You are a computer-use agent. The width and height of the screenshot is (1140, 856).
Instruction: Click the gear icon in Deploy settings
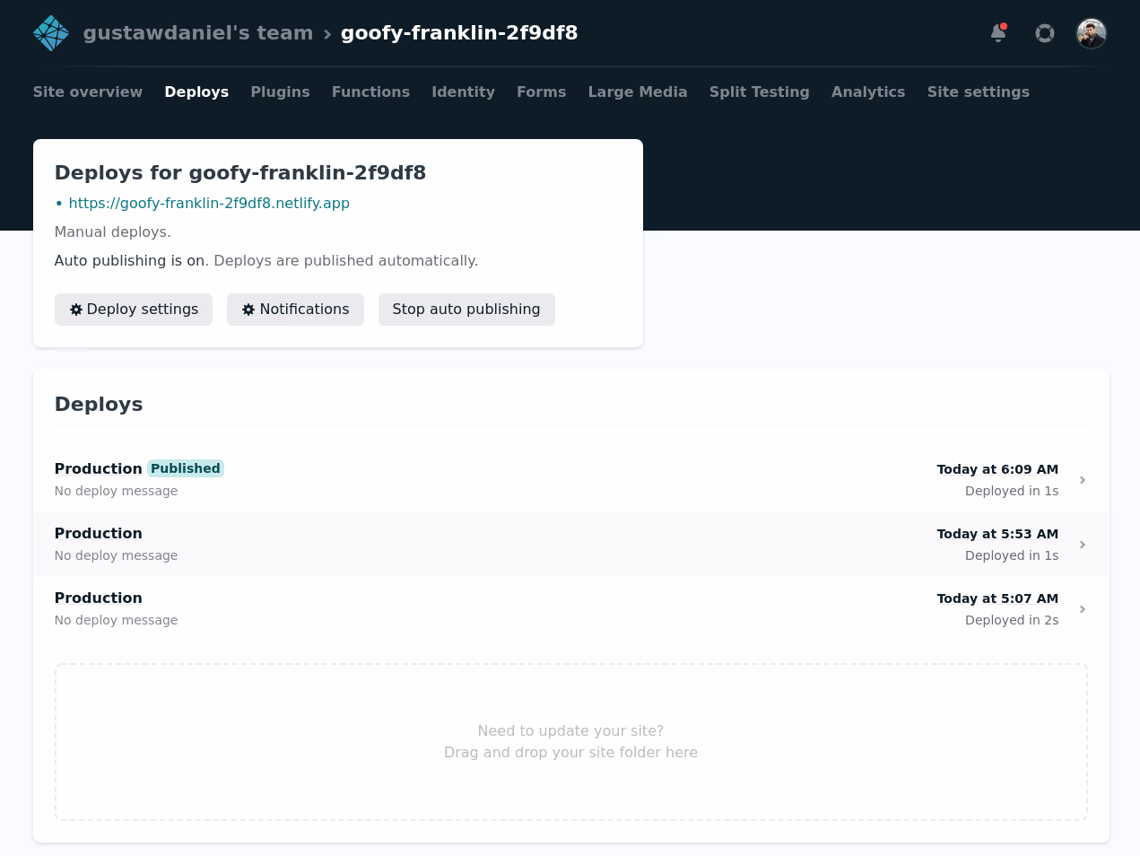tap(76, 310)
